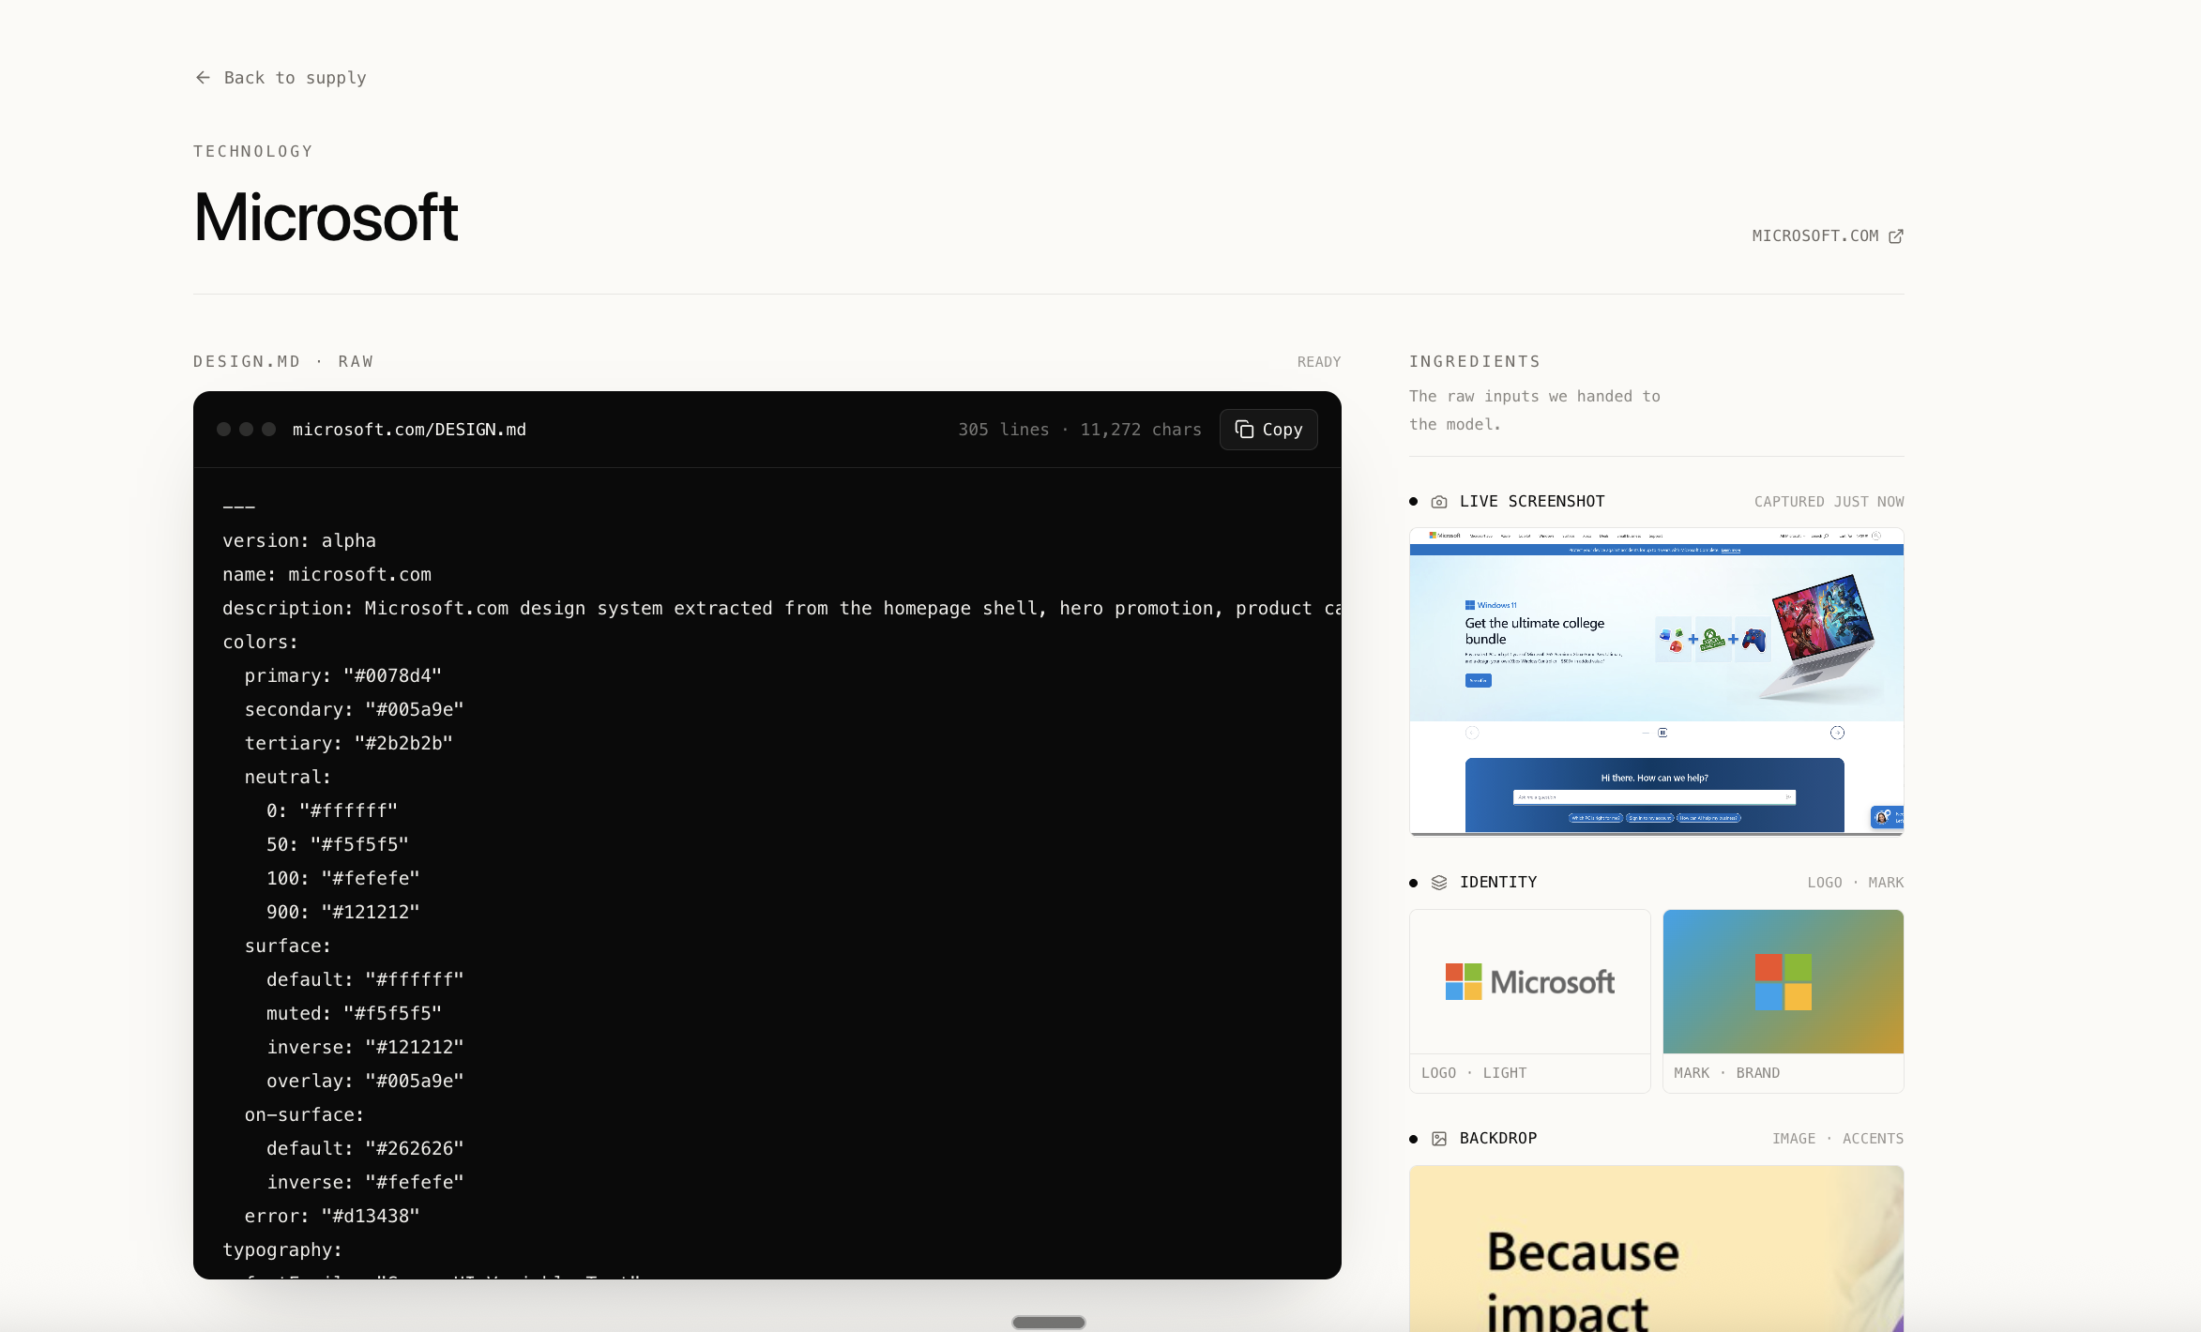Click the '0: "#ffffff"' code line
This screenshot has height=1332, width=2201.
click(x=332, y=811)
